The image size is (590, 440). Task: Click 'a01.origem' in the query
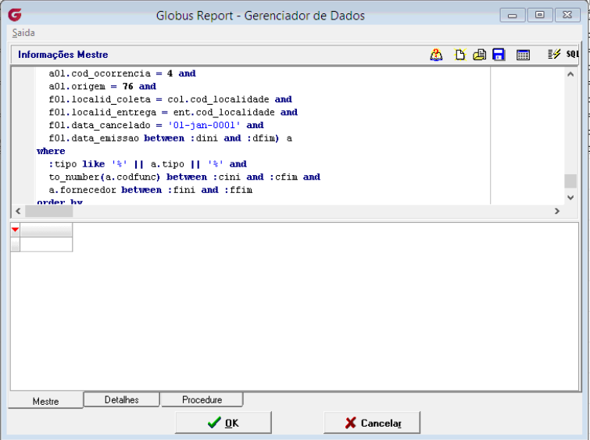77,87
